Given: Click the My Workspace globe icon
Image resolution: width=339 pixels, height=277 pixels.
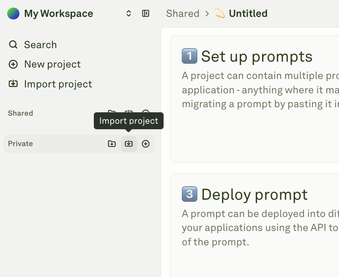Looking at the screenshot, I should 13,13.
